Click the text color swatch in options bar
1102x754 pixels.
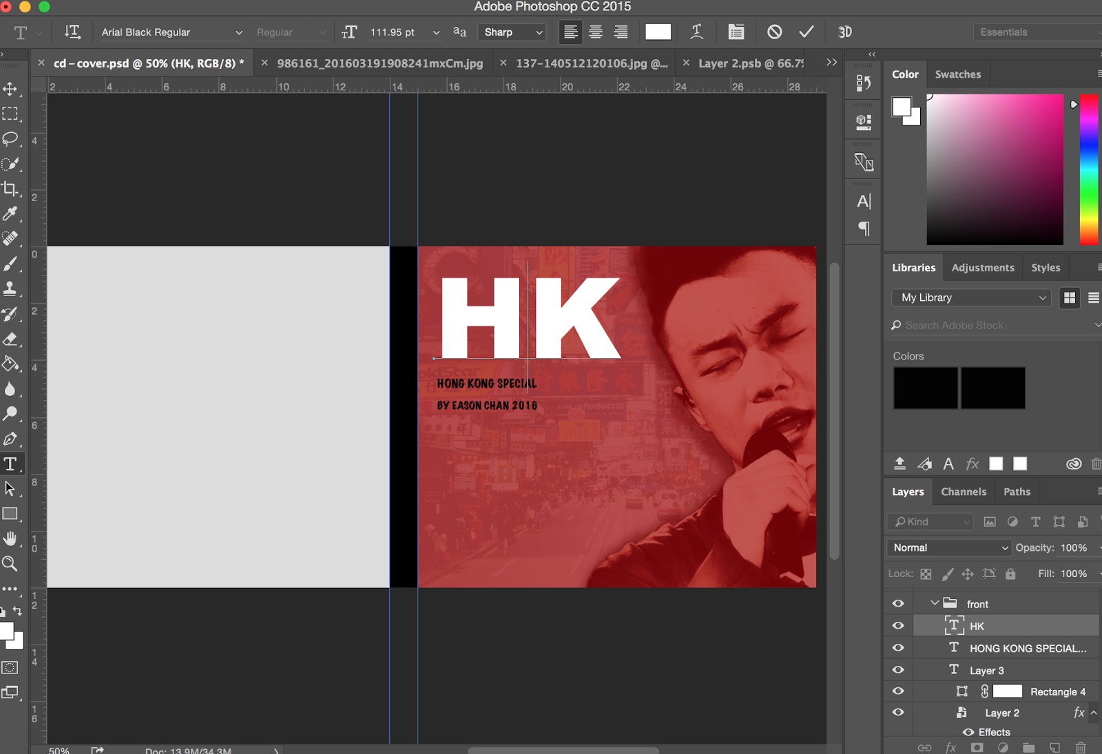658,32
